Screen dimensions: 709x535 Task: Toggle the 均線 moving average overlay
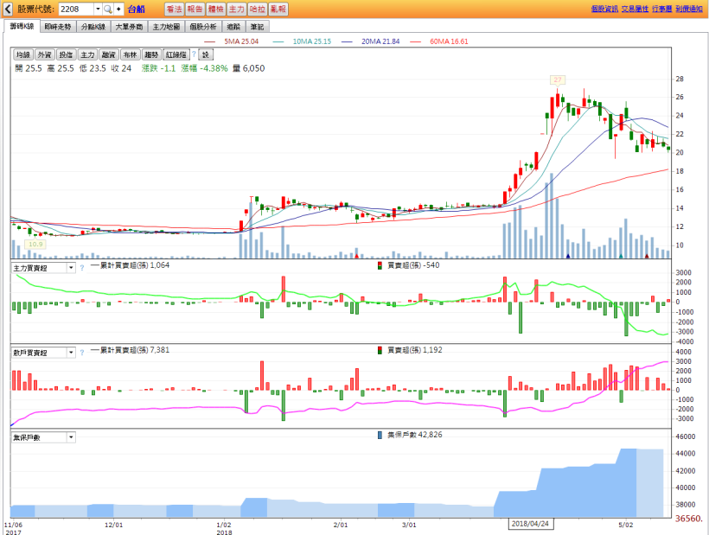pos(23,54)
